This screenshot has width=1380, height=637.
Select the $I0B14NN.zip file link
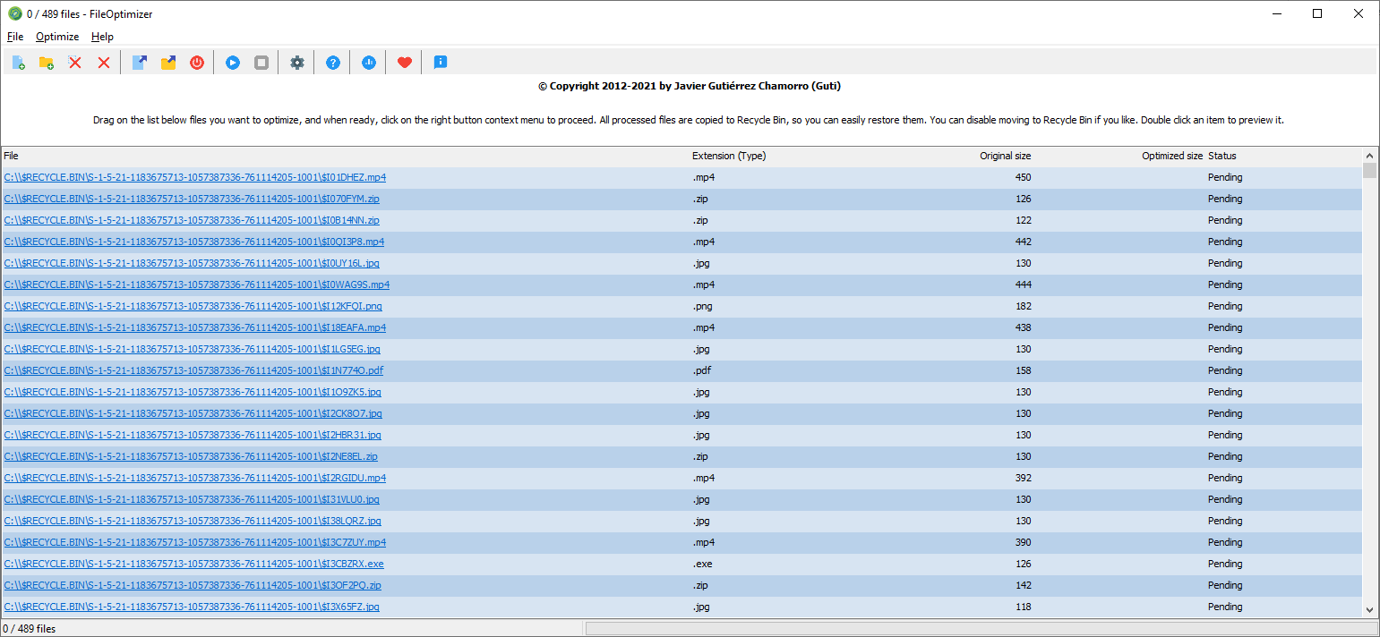click(192, 220)
